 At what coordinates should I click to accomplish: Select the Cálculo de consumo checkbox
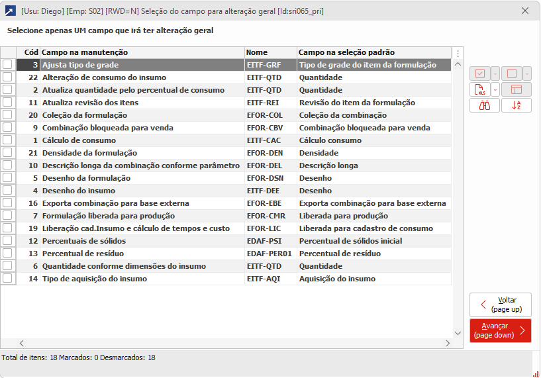7,140
